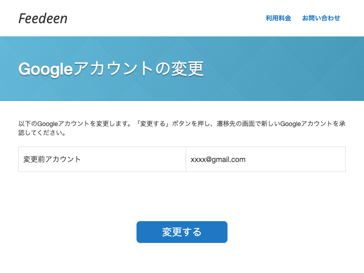Click the instruction line starting with 以下のGoogleアカウント
364x273 pixels.
pos(182,124)
